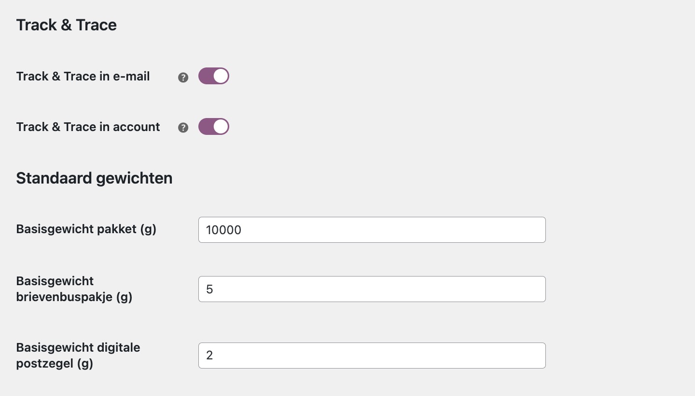The image size is (695, 396).
Task: Select the digitale postzegel weight field
Action: pos(372,356)
